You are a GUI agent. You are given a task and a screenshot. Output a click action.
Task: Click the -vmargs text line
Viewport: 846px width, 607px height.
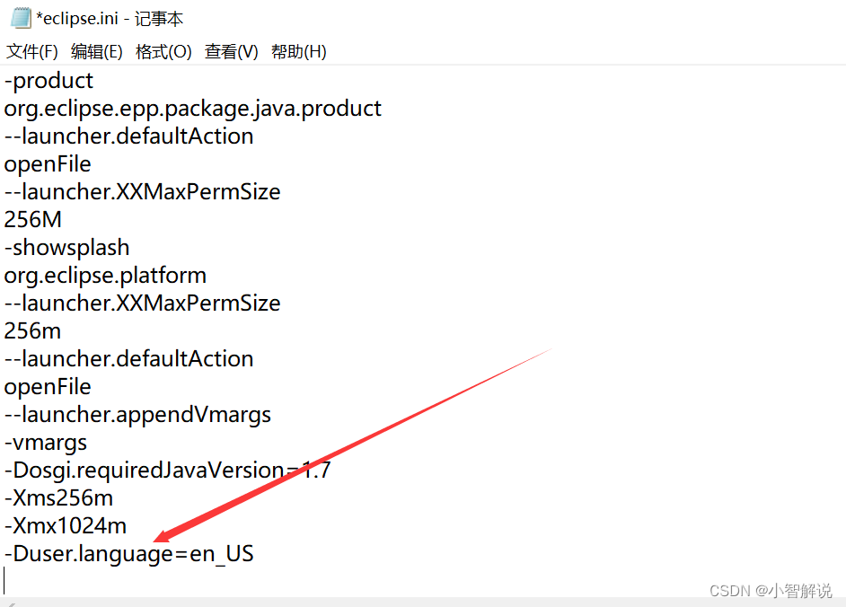pos(45,443)
